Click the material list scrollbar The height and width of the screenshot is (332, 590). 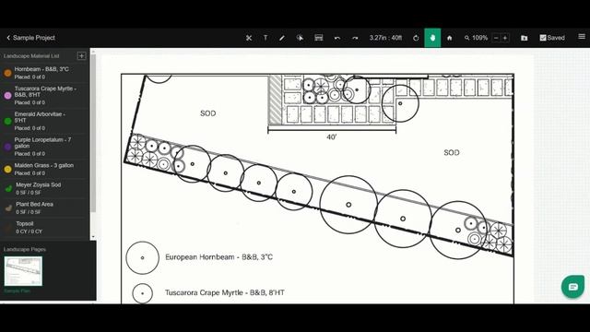click(93, 134)
